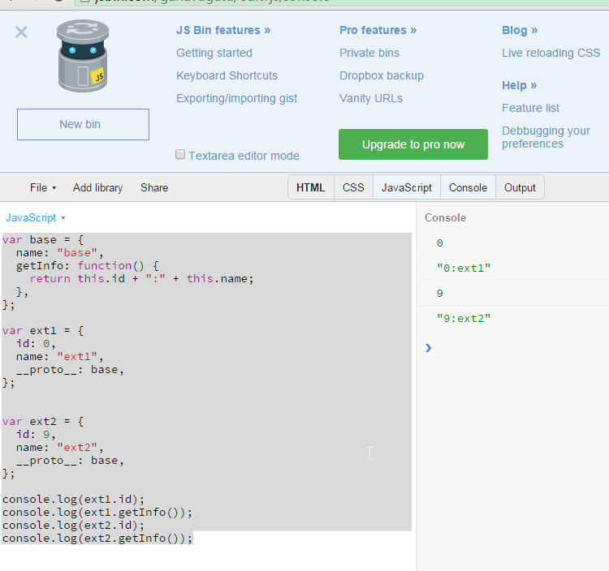
Task: Click code line 'var base = {'
Action: [x=43, y=240]
